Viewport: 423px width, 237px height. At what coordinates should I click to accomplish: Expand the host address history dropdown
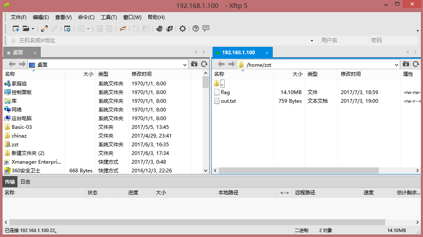coord(312,41)
